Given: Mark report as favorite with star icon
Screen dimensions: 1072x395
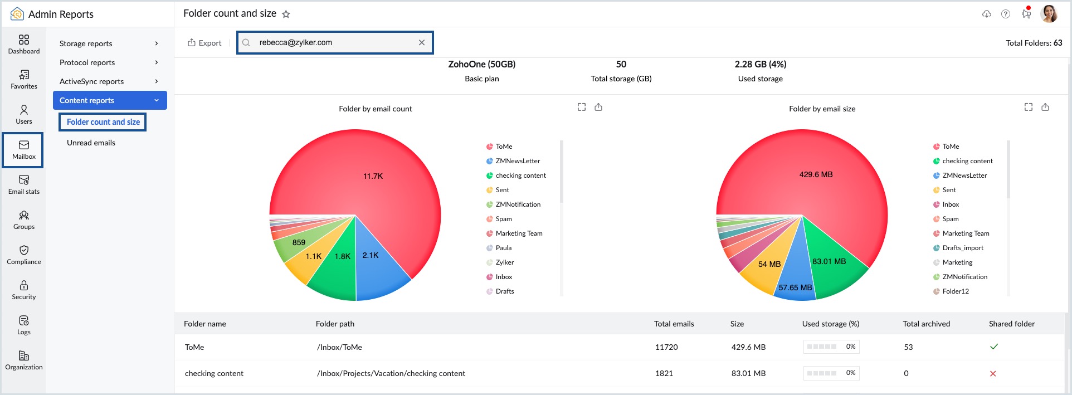Looking at the screenshot, I should pos(286,14).
